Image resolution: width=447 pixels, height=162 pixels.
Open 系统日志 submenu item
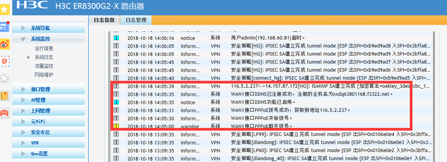click(44, 57)
